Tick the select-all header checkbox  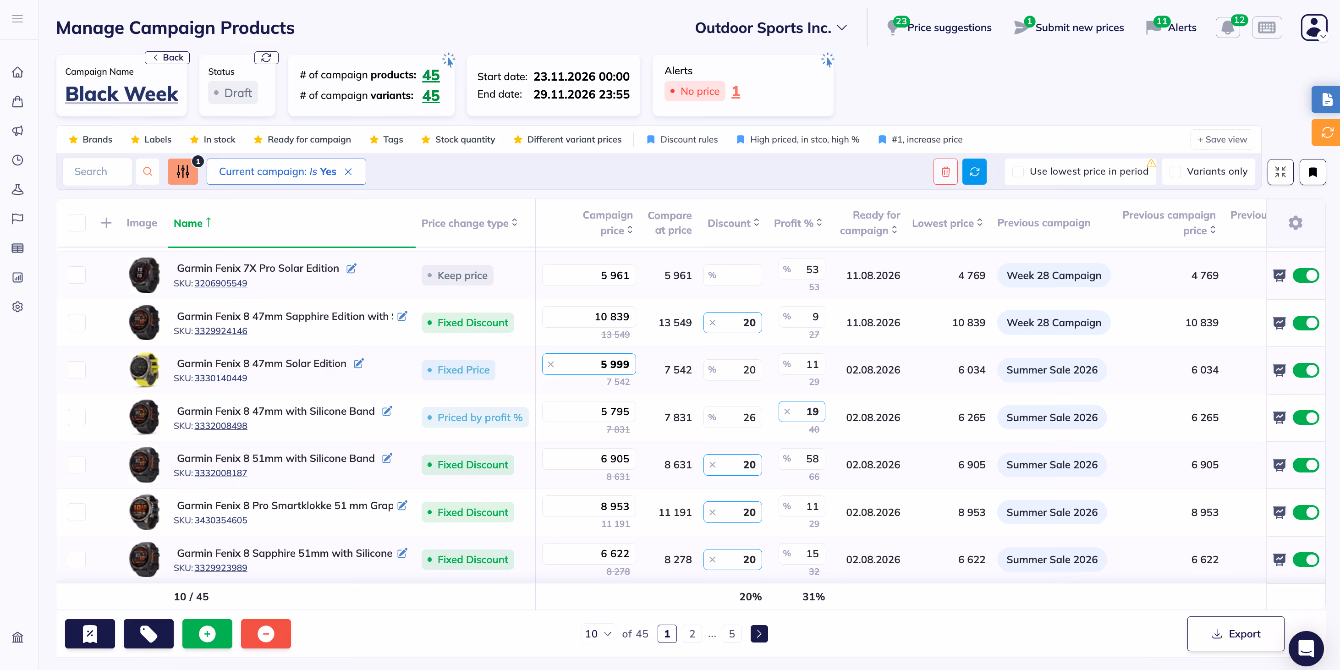(x=77, y=223)
